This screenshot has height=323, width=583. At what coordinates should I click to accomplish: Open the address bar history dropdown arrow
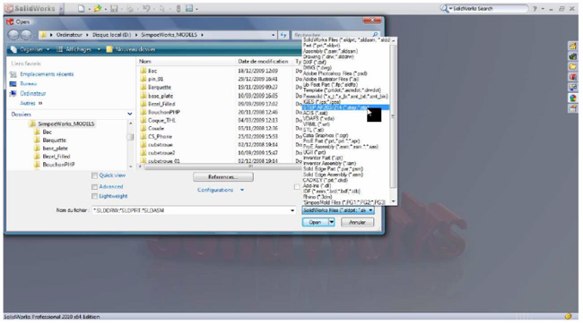274,35
